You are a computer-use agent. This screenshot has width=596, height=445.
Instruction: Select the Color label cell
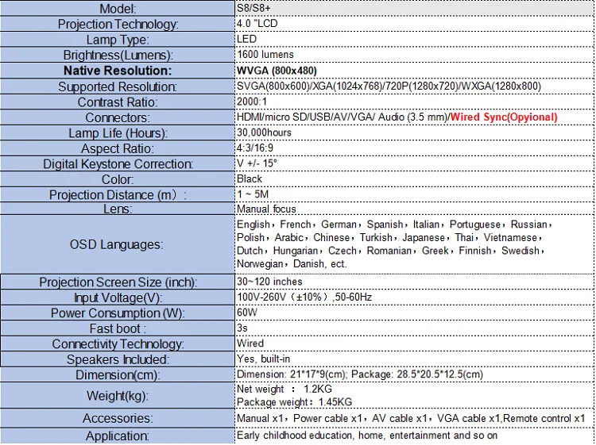coord(118,179)
